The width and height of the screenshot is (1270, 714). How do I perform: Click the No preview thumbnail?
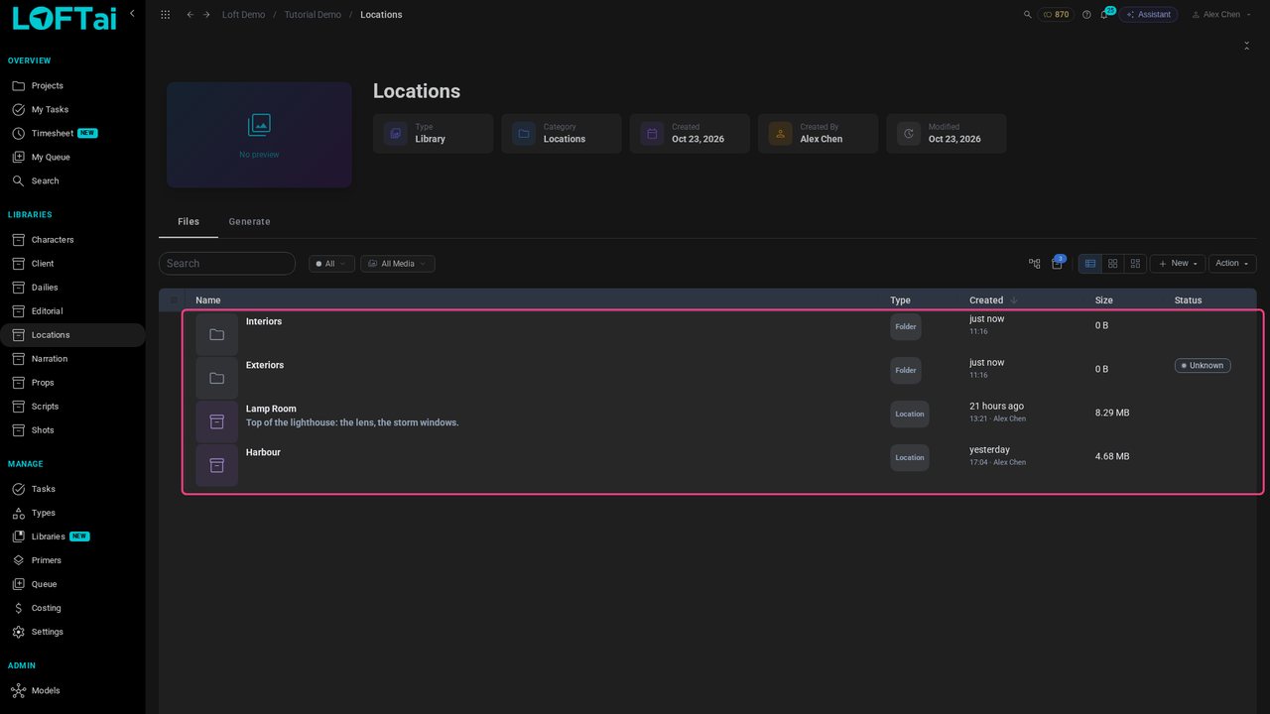(x=259, y=135)
